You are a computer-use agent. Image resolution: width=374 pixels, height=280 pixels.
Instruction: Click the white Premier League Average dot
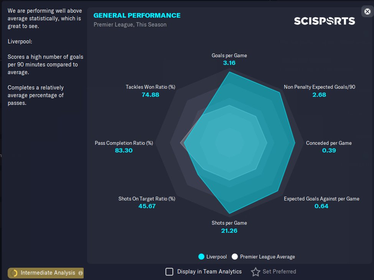coord(235,257)
